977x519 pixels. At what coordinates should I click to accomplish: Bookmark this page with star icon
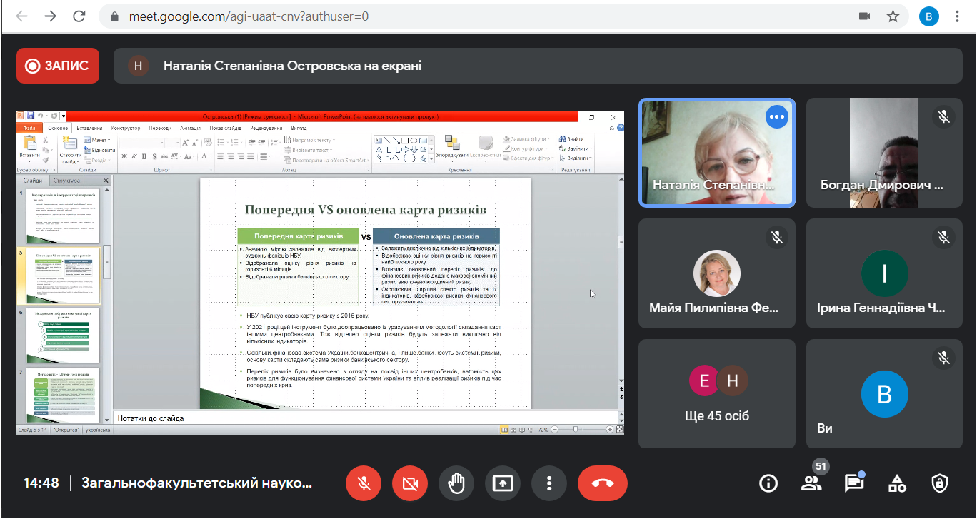(893, 16)
